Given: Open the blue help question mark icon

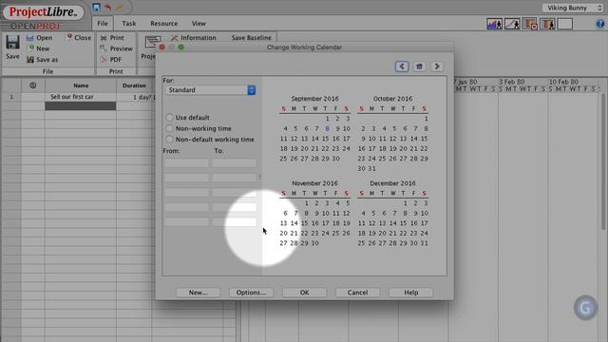Looking at the screenshot, I should point(599,24).
